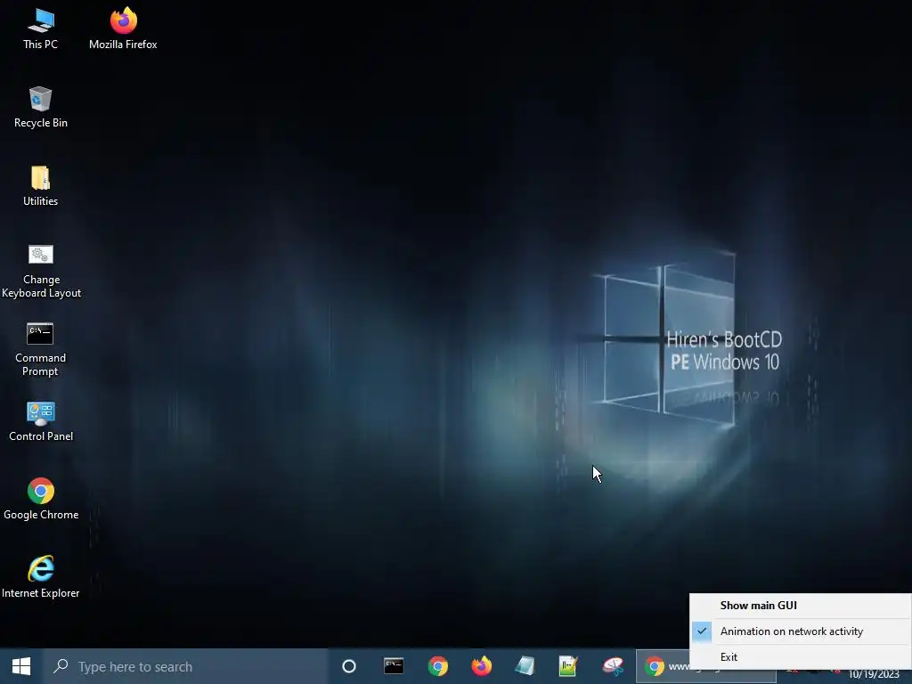
Task: Switch to the running Chrome window
Action: click(x=663, y=666)
